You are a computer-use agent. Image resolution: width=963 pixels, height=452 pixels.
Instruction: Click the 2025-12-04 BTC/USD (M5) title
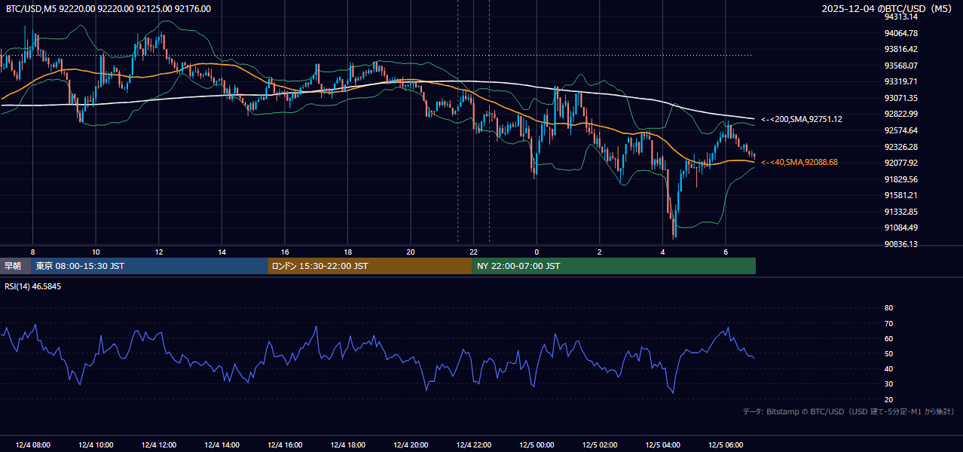[888, 9]
